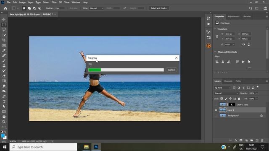Toggle the layer filter on/off switch
Image resolution: width=269 pixels, height=151 pixels.
(x=258, y=87)
